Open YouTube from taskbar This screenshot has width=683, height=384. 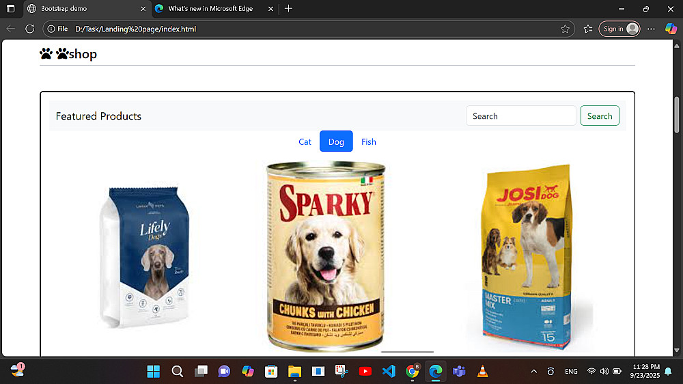(365, 372)
